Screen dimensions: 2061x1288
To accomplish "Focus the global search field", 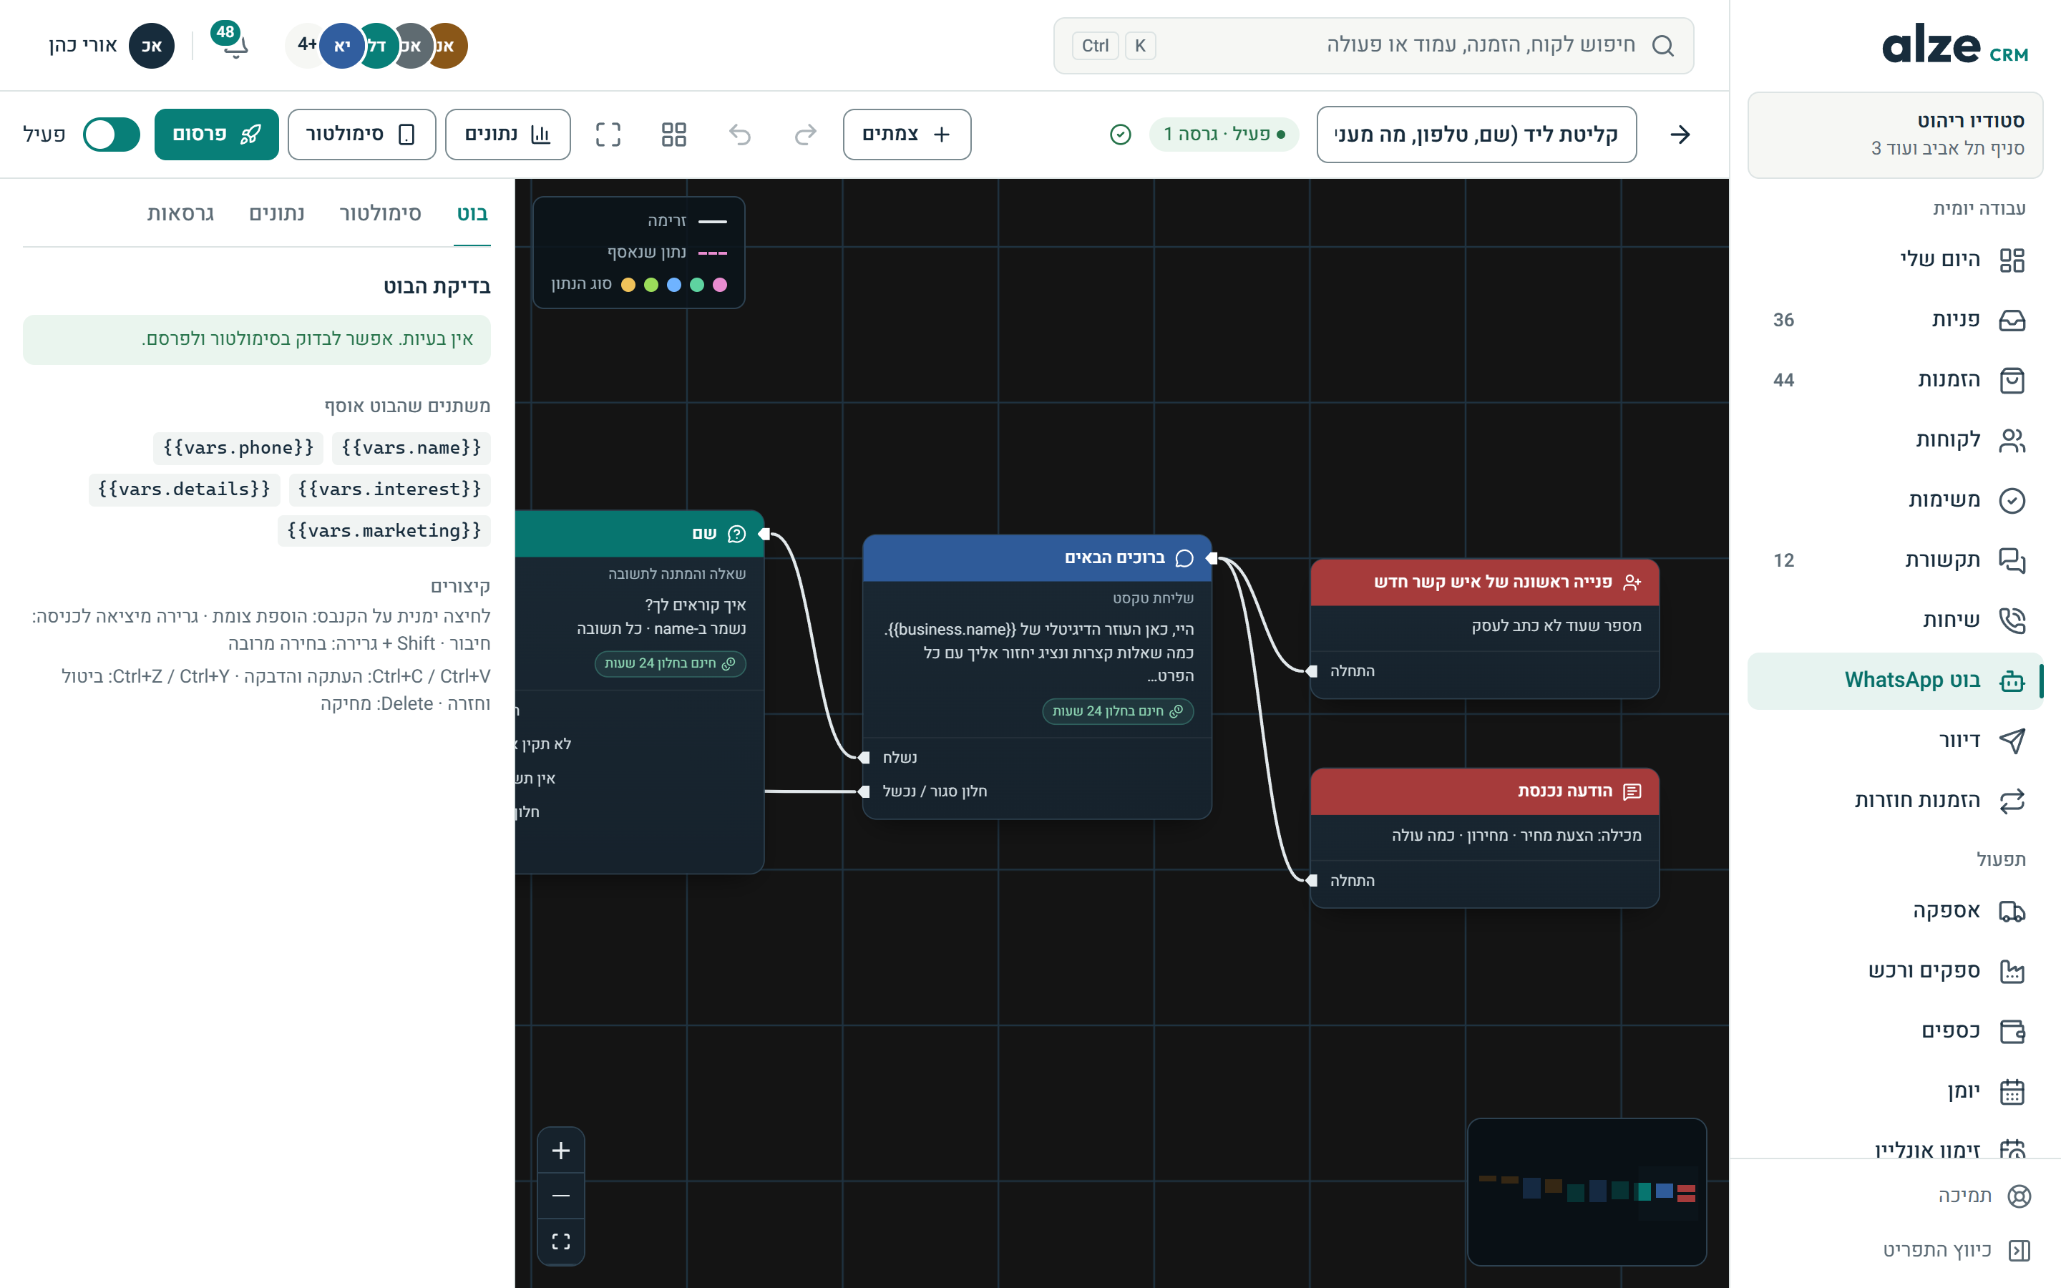I will 1373,46.
